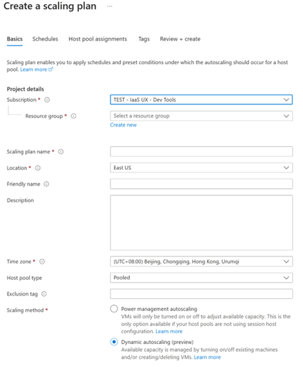Click the Description text area
The width and height of the screenshot is (303, 367).
tap(201, 223)
